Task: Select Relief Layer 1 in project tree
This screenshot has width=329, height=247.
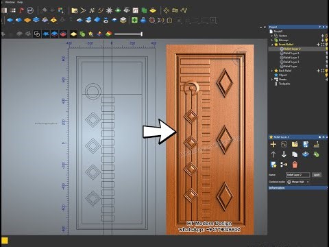Action: [x=291, y=58]
